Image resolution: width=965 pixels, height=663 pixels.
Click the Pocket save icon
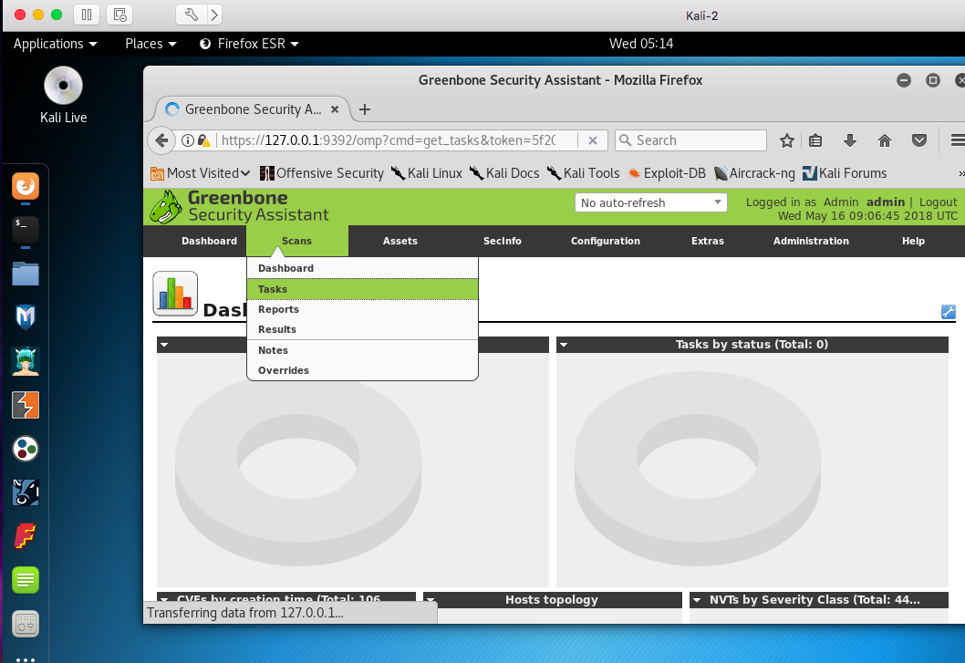click(x=918, y=141)
